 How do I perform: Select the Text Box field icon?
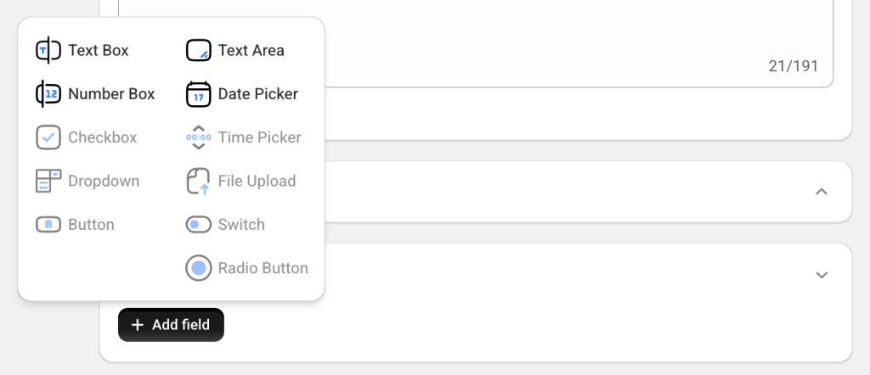point(48,50)
